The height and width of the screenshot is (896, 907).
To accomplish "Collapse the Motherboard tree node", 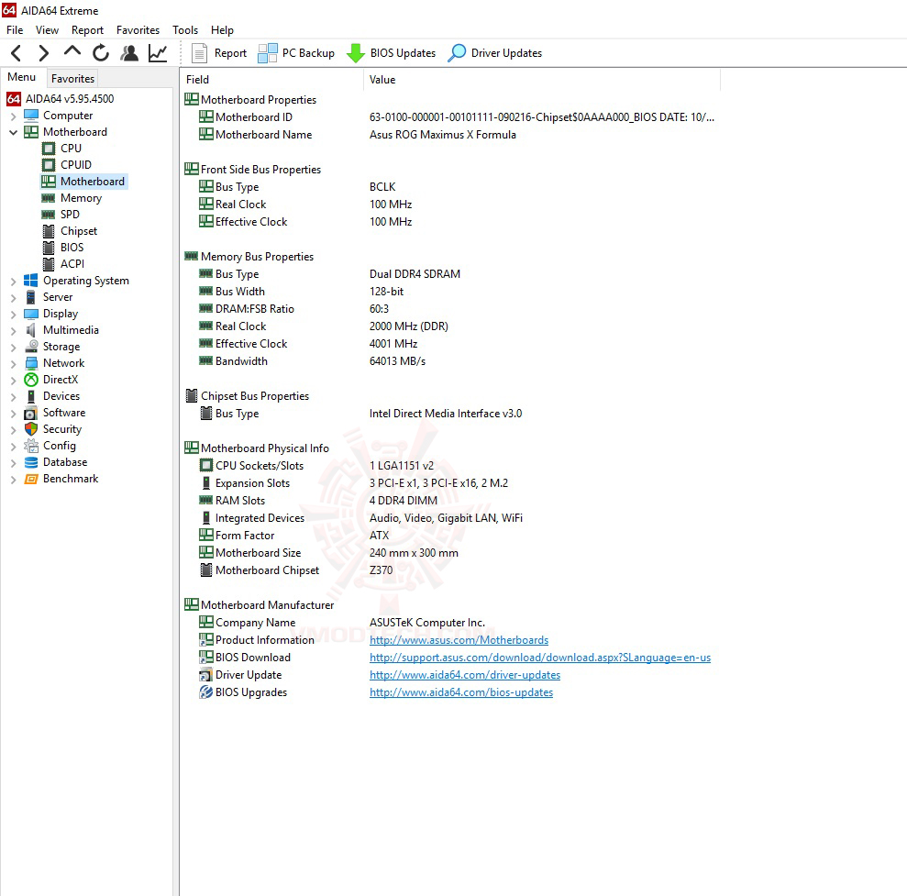I will (x=14, y=132).
